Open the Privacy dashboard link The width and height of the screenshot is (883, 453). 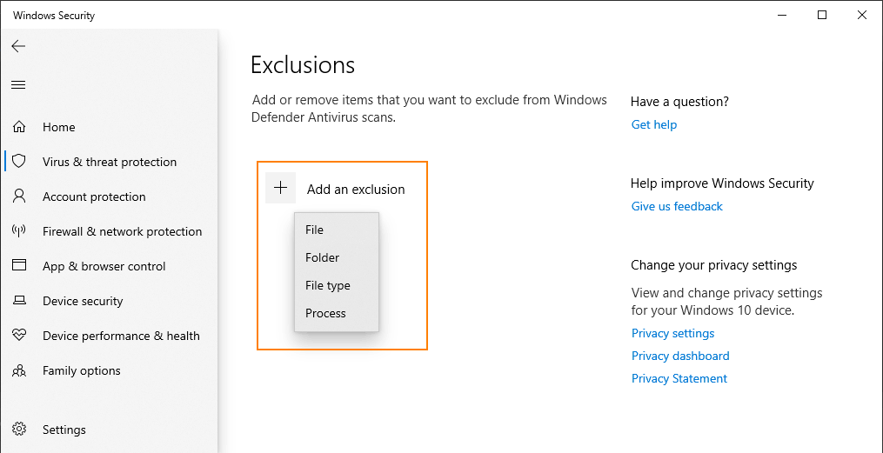680,356
